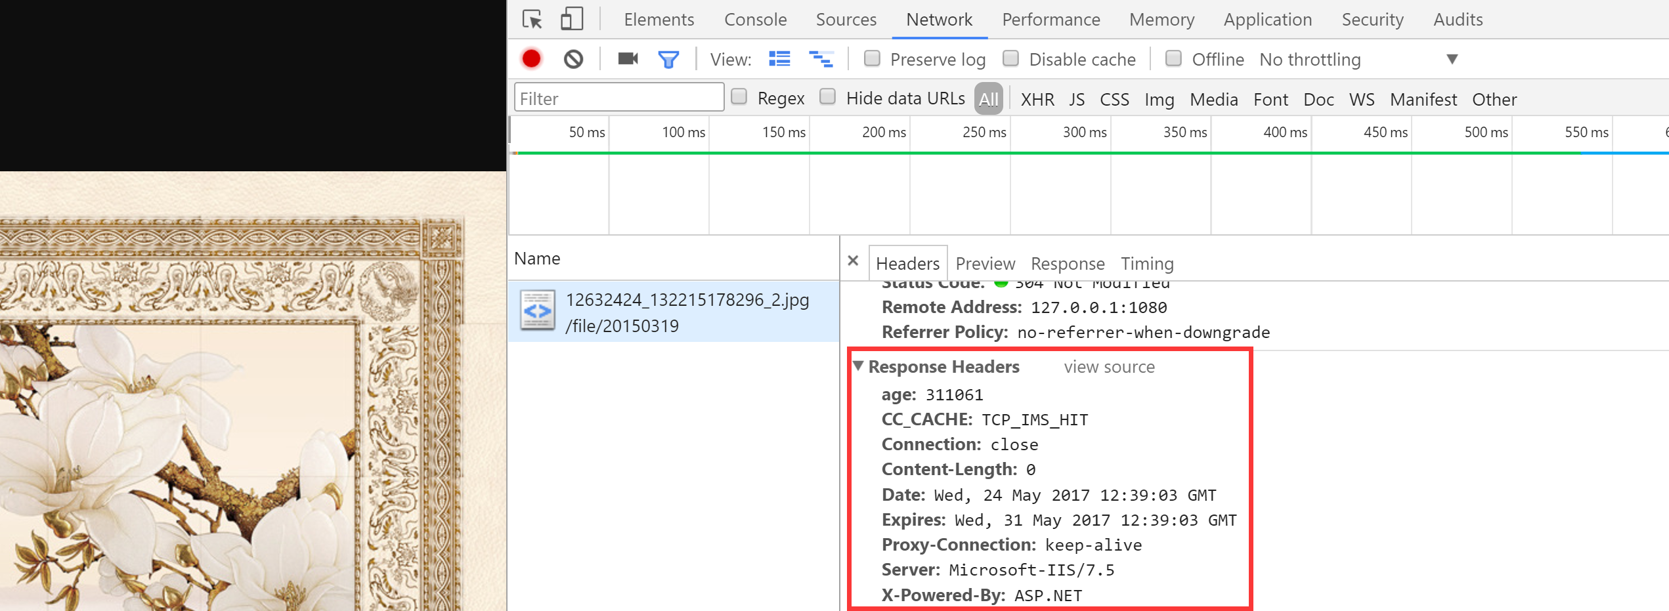
Task: Filter requests by XHR type
Action: tap(1037, 99)
